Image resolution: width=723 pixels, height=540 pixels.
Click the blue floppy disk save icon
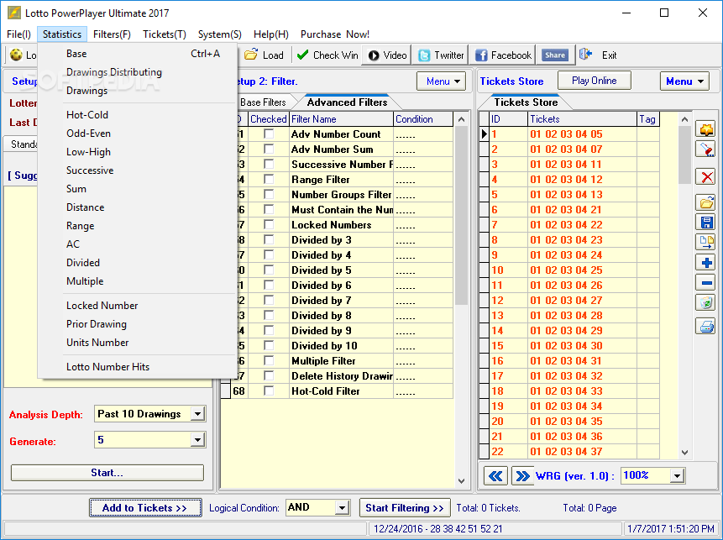706,222
